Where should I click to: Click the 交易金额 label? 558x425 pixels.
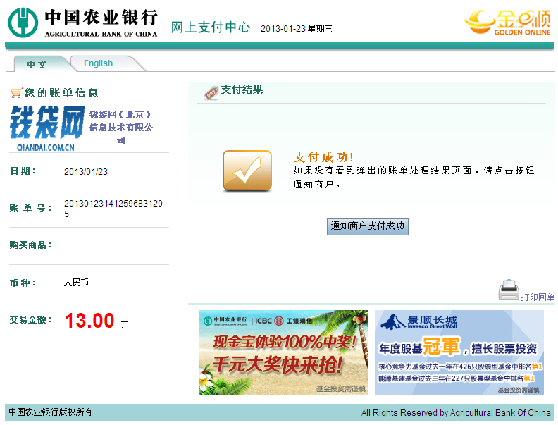[x=31, y=320]
